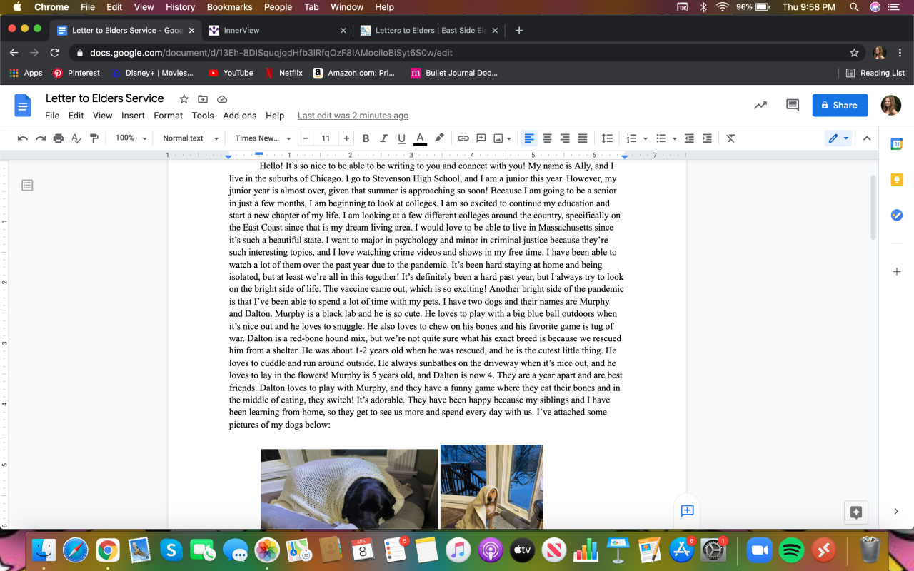
Task: Clear formatting from selected text
Action: coord(730,138)
